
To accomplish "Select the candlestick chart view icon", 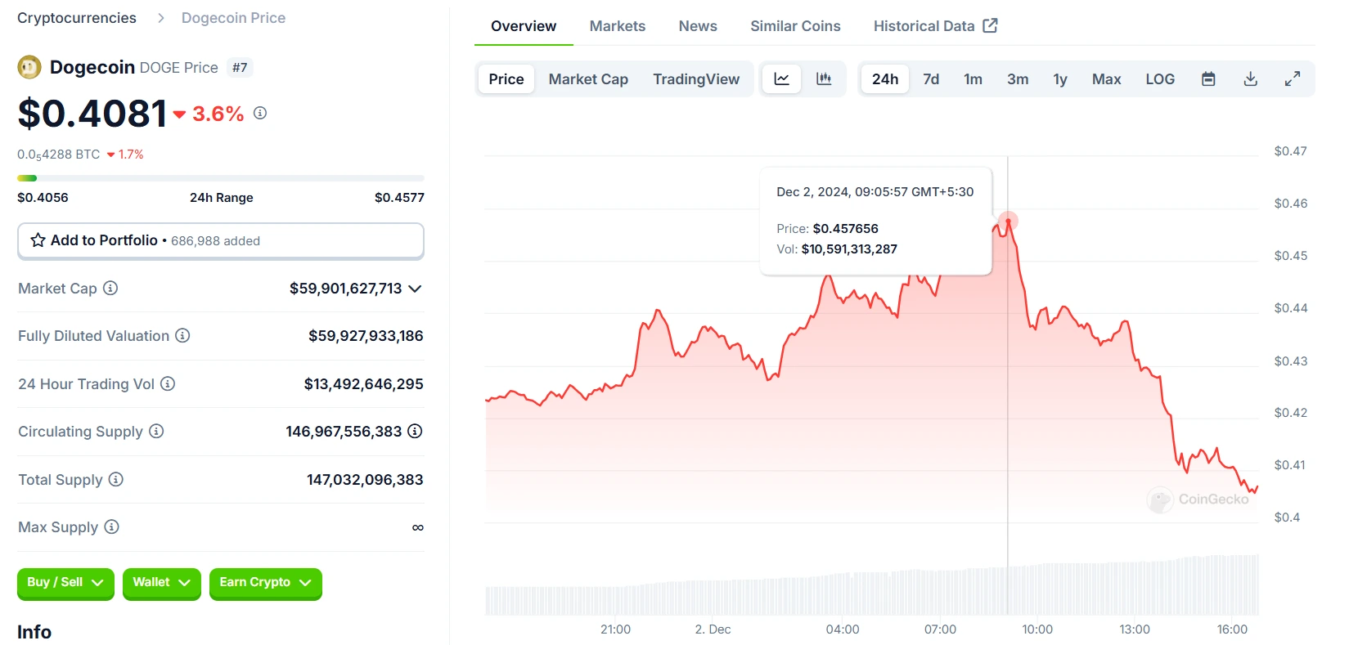I will 824,79.
